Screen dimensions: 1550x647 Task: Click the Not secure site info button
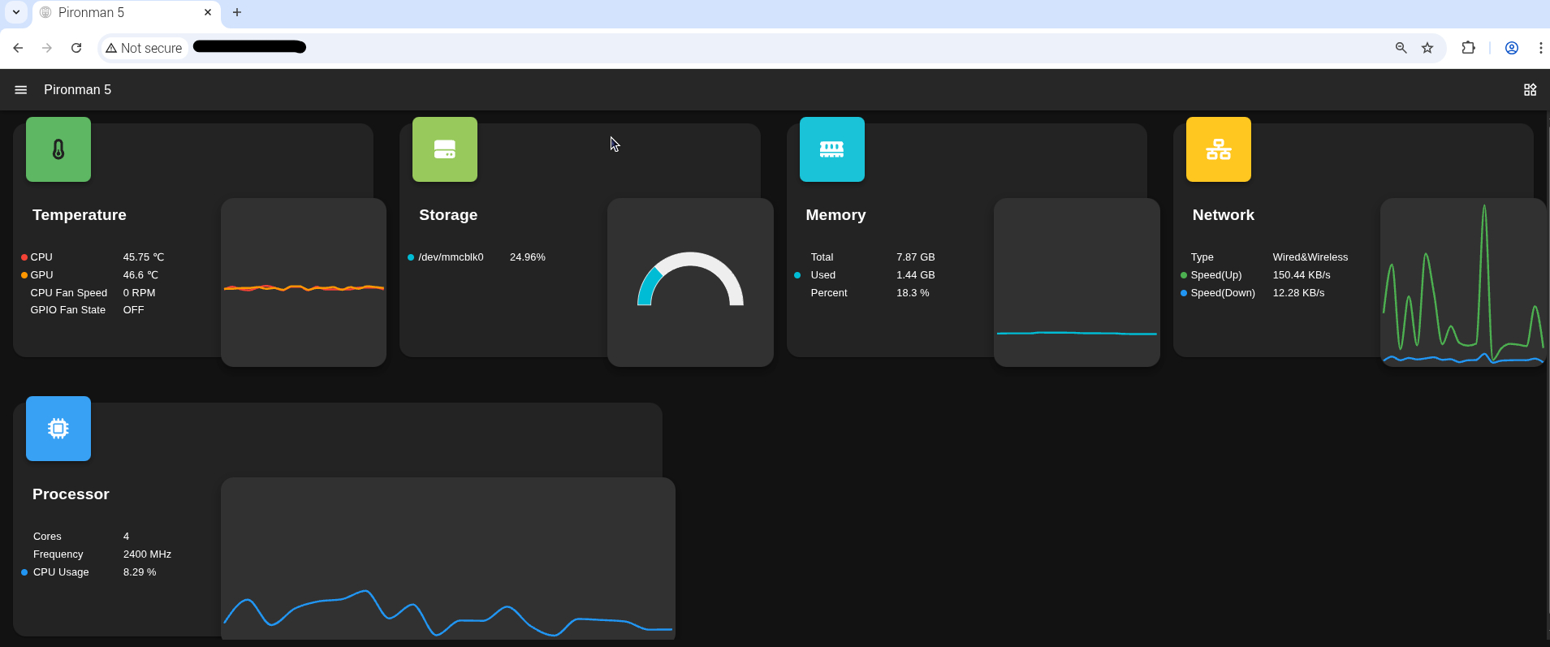coord(144,48)
